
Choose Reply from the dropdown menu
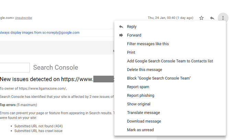point(170,27)
